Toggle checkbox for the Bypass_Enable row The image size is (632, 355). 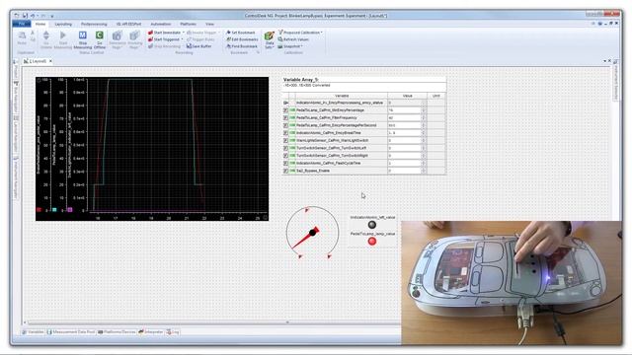285,171
